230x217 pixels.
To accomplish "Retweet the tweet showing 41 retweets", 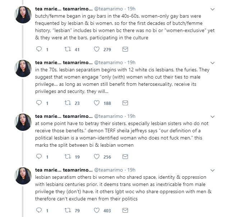I will 67,49.
